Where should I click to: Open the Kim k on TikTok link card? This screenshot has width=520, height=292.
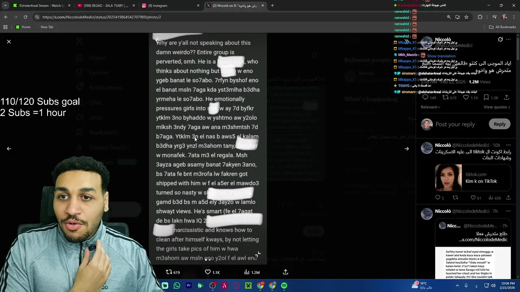pos(473,178)
